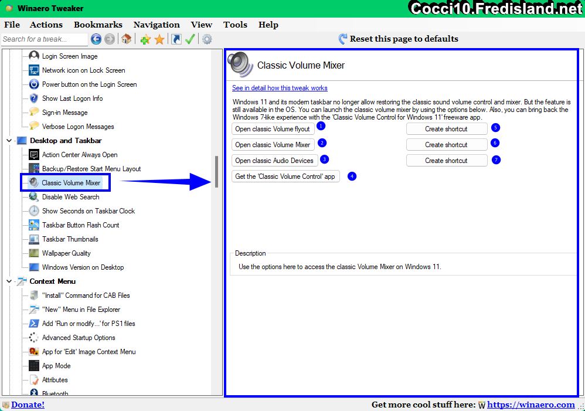Create shortcut for the classic Volume flyout
585x411 pixels.
tap(447, 129)
